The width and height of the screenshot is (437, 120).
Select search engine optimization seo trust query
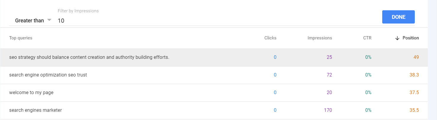pyautogui.click(x=48, y=75)
